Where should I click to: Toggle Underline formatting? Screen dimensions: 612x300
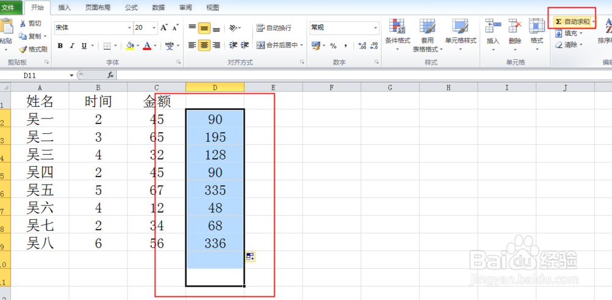84,46
